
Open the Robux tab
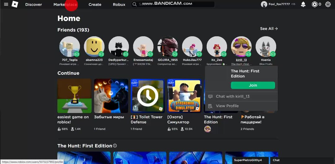coord(119,4)
